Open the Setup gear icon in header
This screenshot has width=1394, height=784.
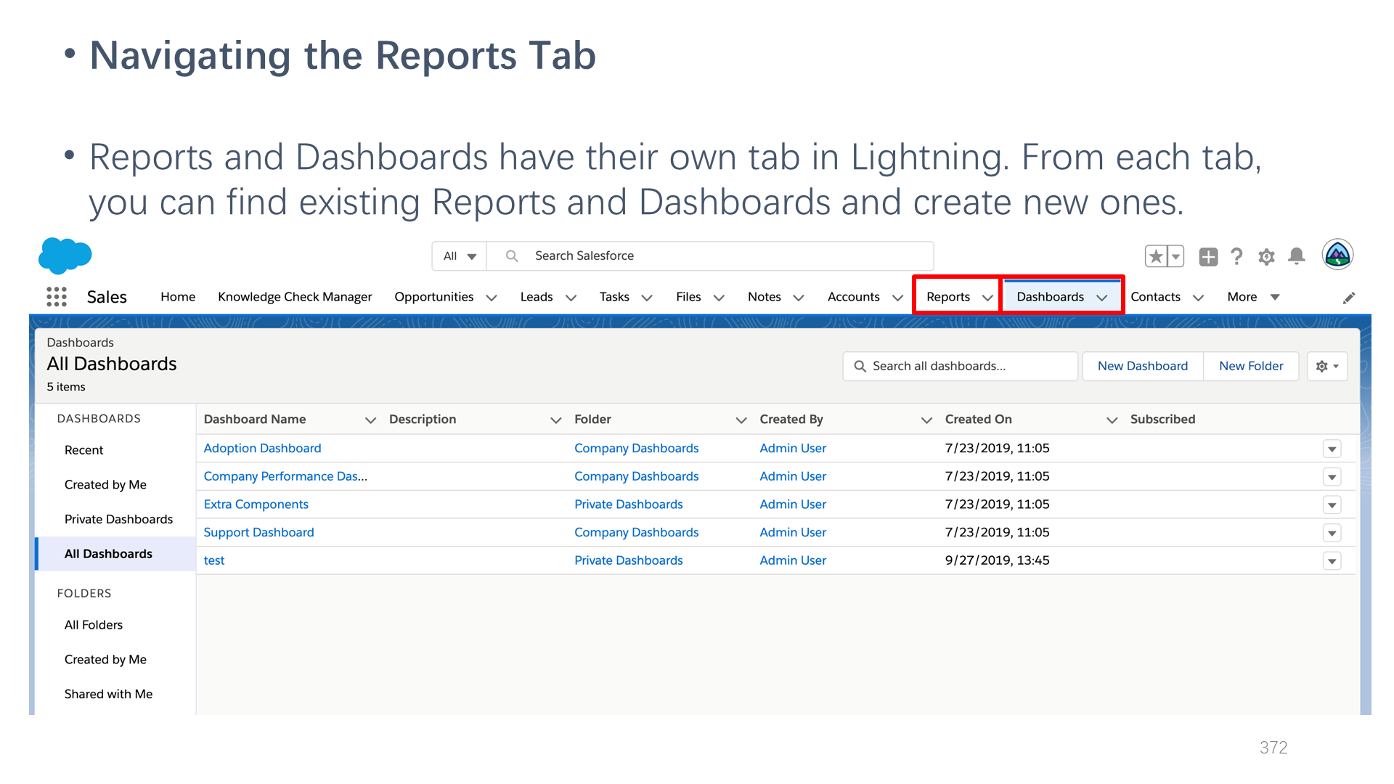pyautogui.click(x=1267, y=256)
